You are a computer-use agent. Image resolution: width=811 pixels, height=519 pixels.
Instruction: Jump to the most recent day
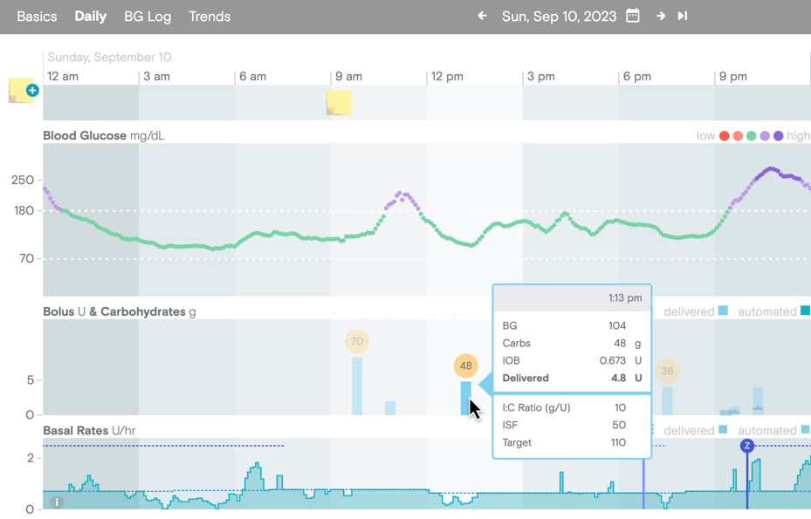[x=682, y=16]
